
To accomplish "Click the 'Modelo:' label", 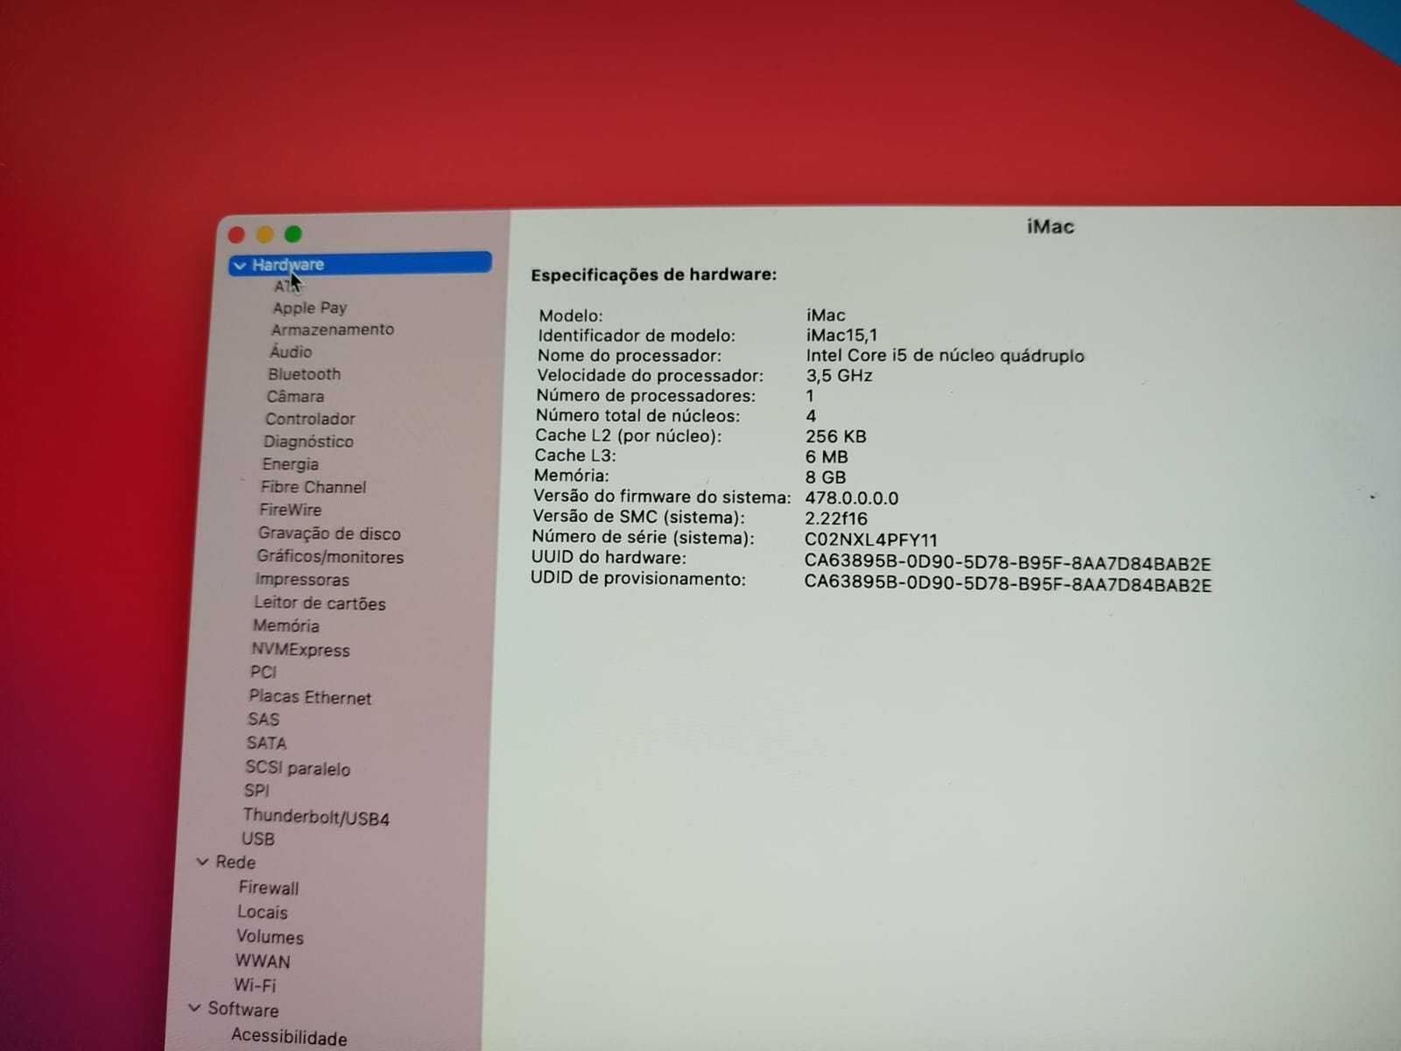I will coord(570,315).
